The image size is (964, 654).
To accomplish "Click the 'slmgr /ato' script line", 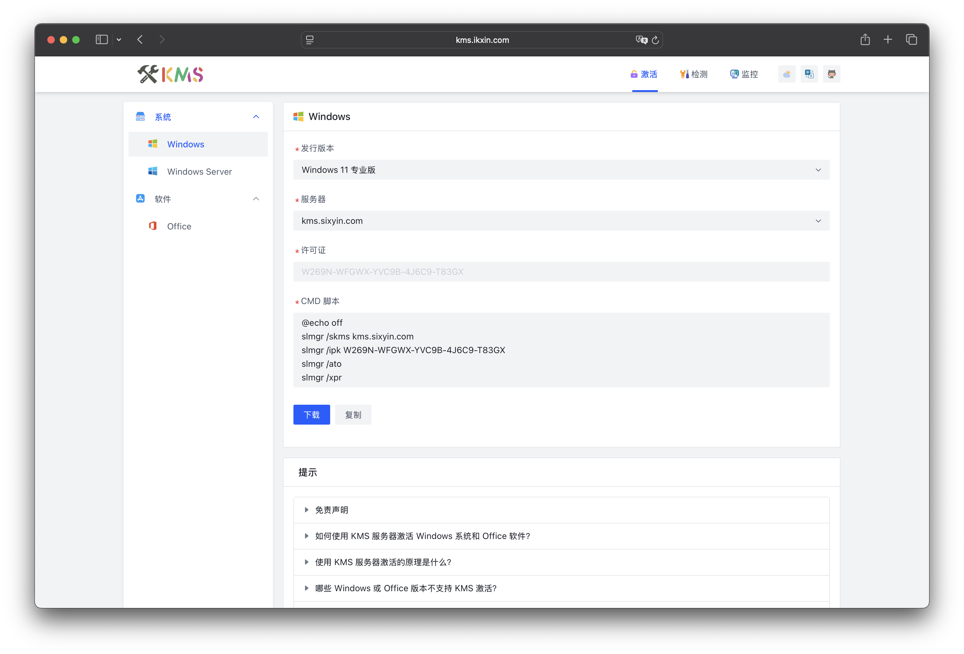I will click(x=321, y=364).
